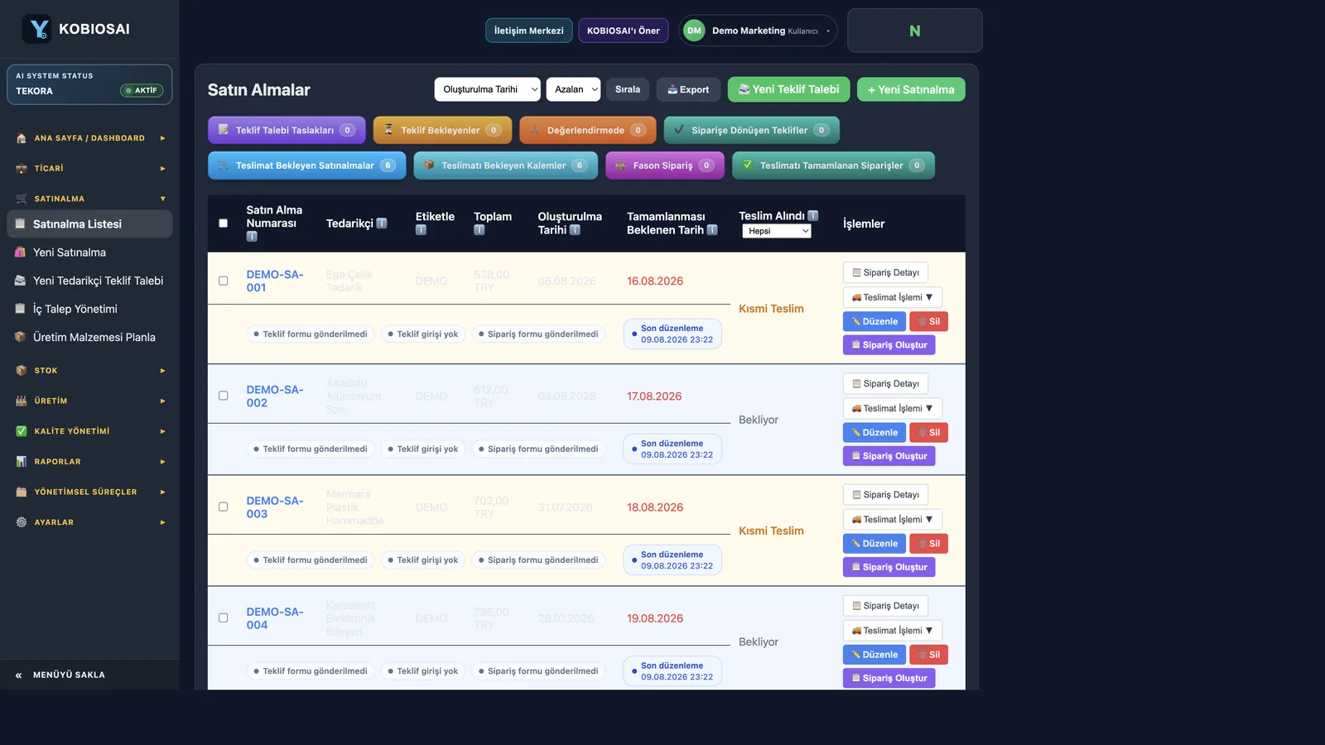Image resolution: width=1325 pixels, height=745 pixels.
Task: Click the İç Talep Yönetimi clipboard icon
Action: pos(20,309)
